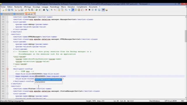187x105 pixels.
Task: Select the web.xml tab
Action: click(30, 14)
